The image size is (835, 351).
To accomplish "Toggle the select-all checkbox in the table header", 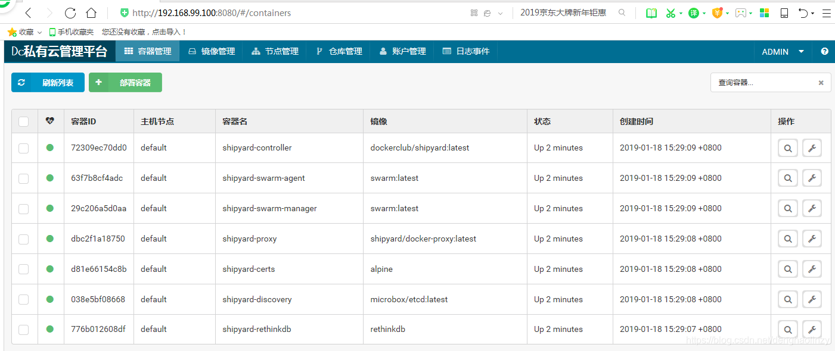I will pos(24,121).
